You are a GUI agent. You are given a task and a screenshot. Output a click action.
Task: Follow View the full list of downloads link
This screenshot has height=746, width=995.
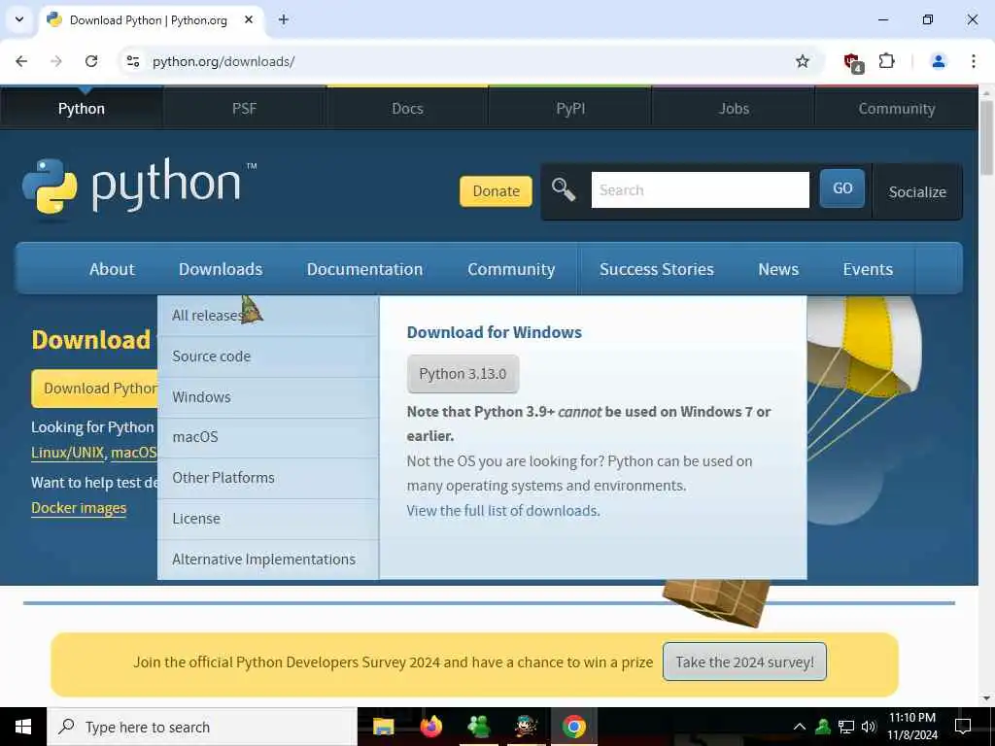(x=503, y=511)
